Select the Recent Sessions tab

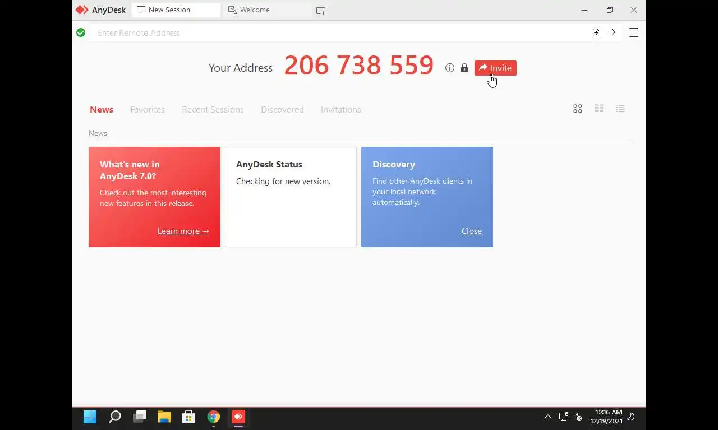coord(213,109)
